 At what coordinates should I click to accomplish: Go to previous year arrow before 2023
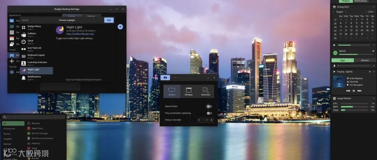[x=367, y=12]
